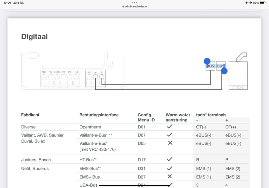The image size is (269, 188).
Task: Tap the 'D07' config ID cell
Action: click(x=142, y=135)
